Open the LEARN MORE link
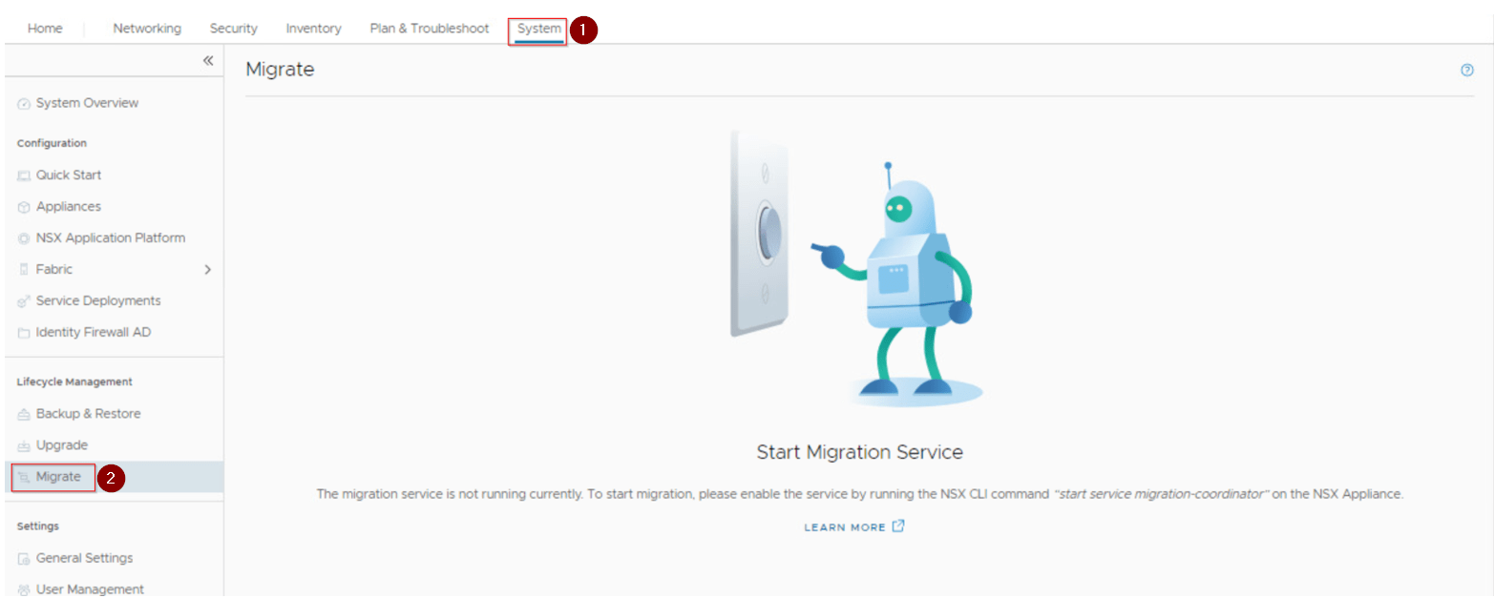 point(845,527)
